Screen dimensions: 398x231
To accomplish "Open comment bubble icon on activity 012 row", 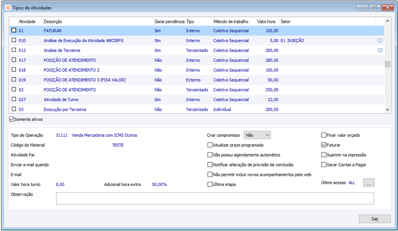I will tap(380, 50).
